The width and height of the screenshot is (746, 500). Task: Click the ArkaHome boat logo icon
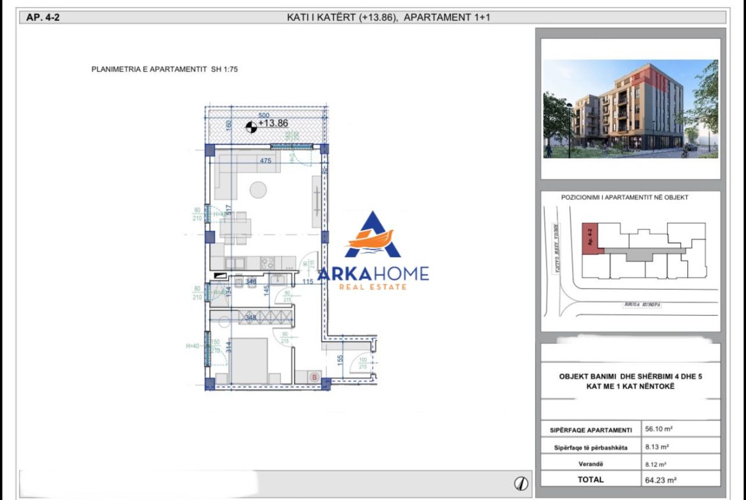coord(372,235)
